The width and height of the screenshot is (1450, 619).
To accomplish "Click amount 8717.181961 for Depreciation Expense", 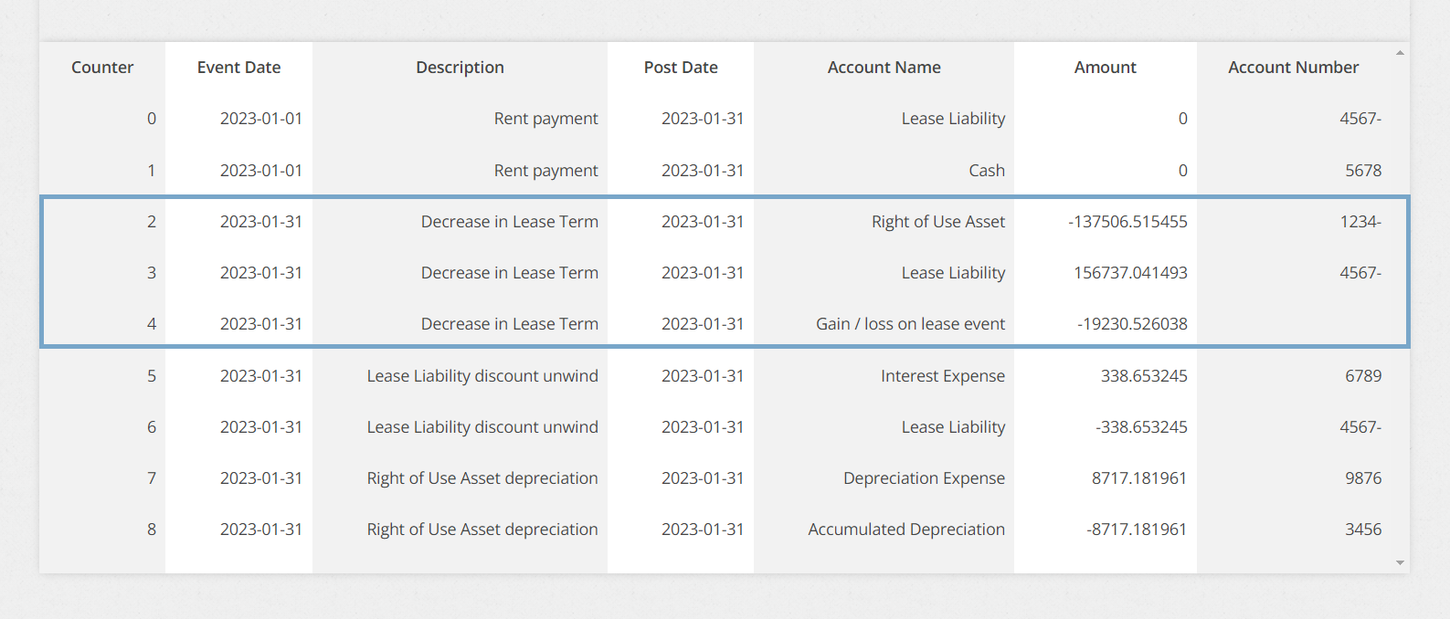I will [1138, 478].
